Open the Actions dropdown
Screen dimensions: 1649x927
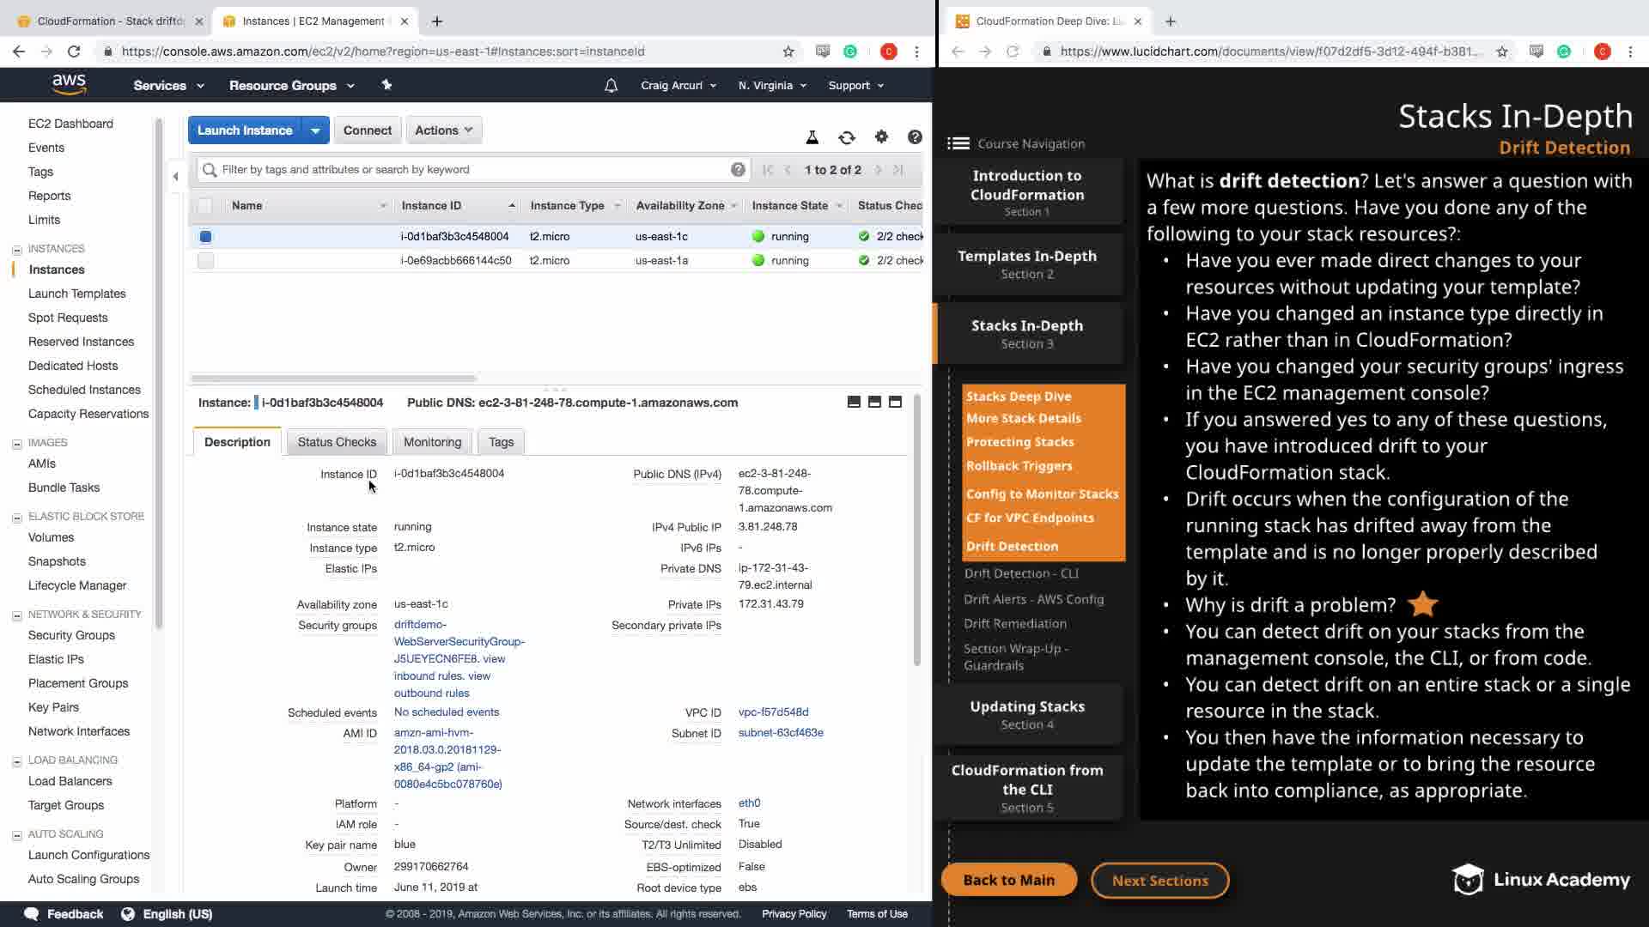point(443,130)
